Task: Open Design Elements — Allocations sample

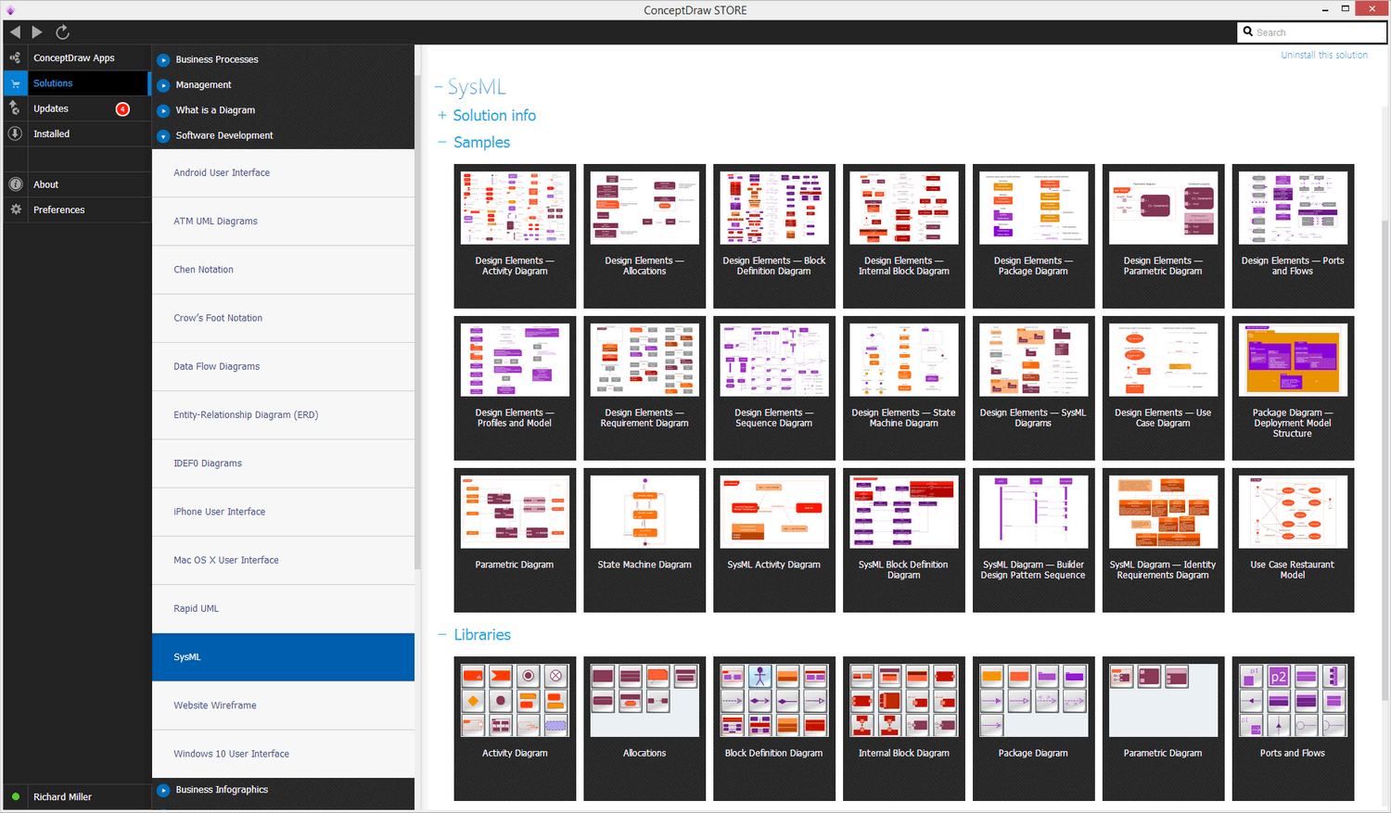Action: point(644,236)
